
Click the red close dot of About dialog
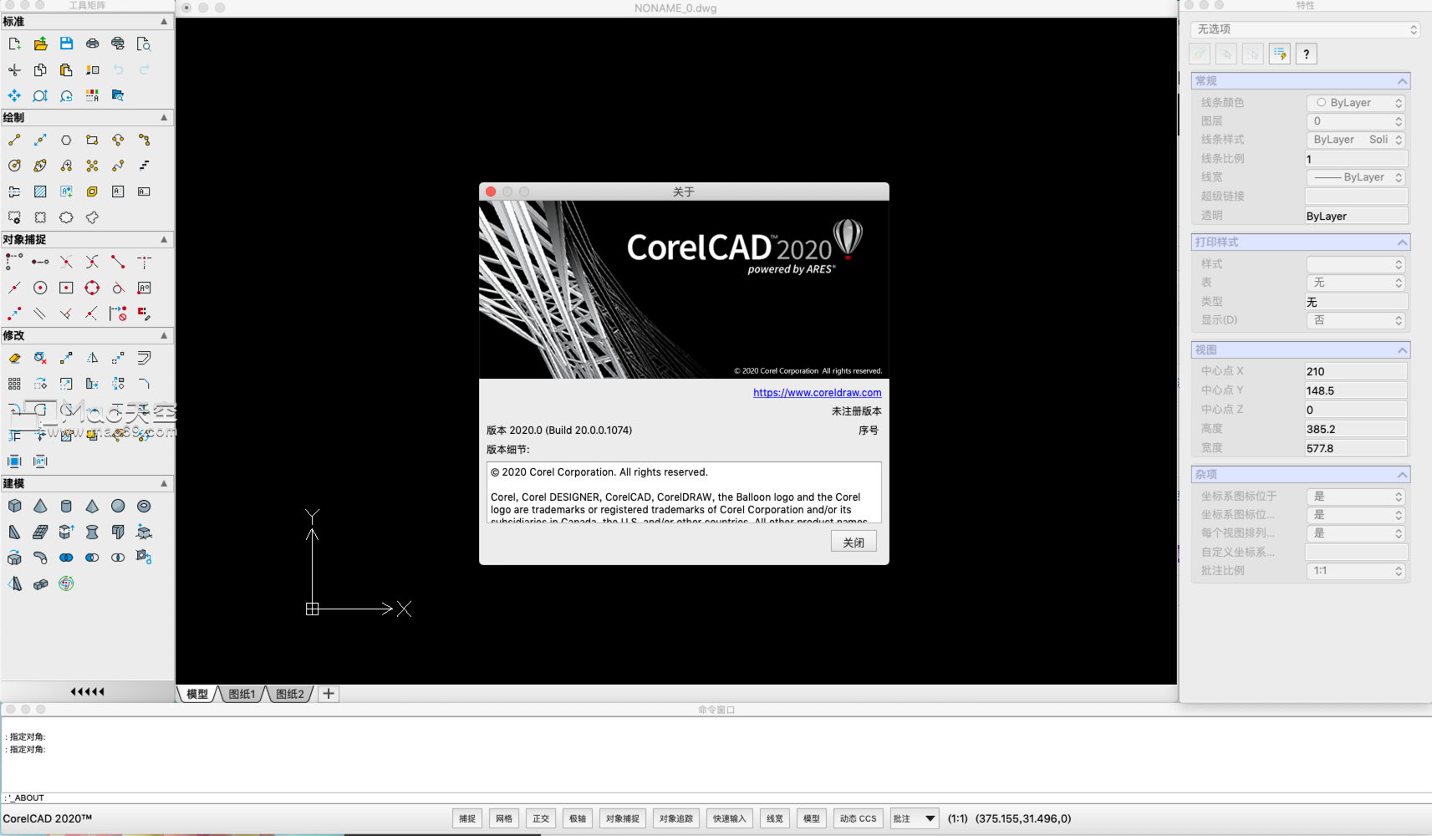pyautogui.click(x=491, y=191)
